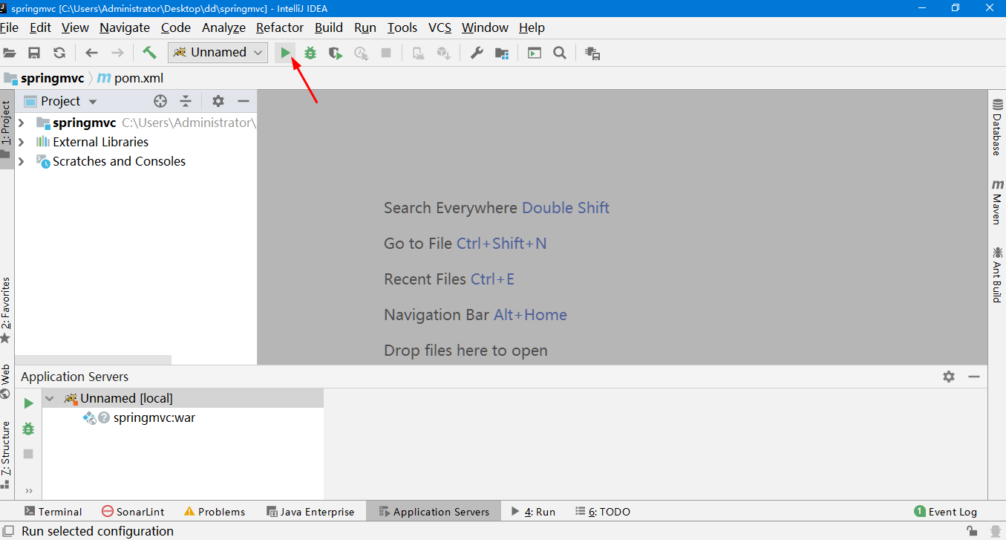This screenshot has width=1006, height=540.
Task: Click the Commit/Push VCS icon
Action: (x=444, y=53)
